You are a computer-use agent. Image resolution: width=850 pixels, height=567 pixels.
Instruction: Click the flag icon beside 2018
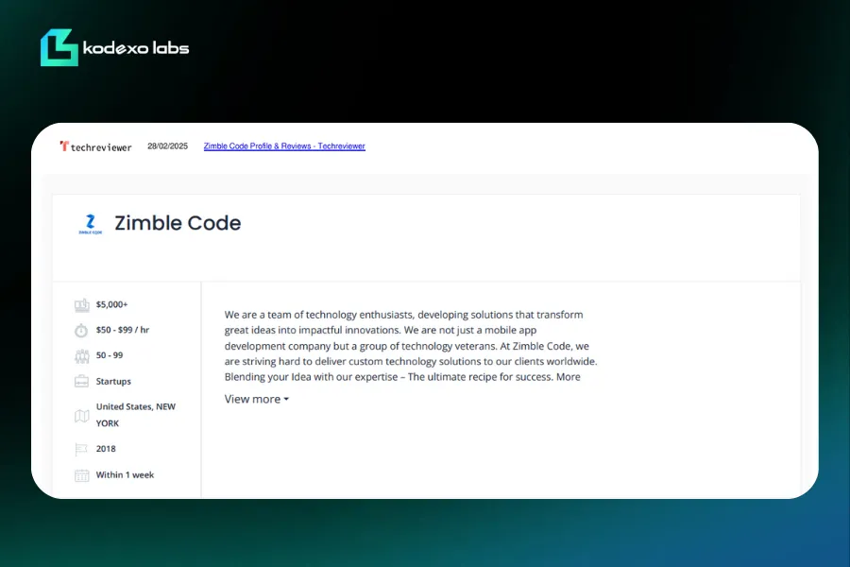(x=81, y=449)
